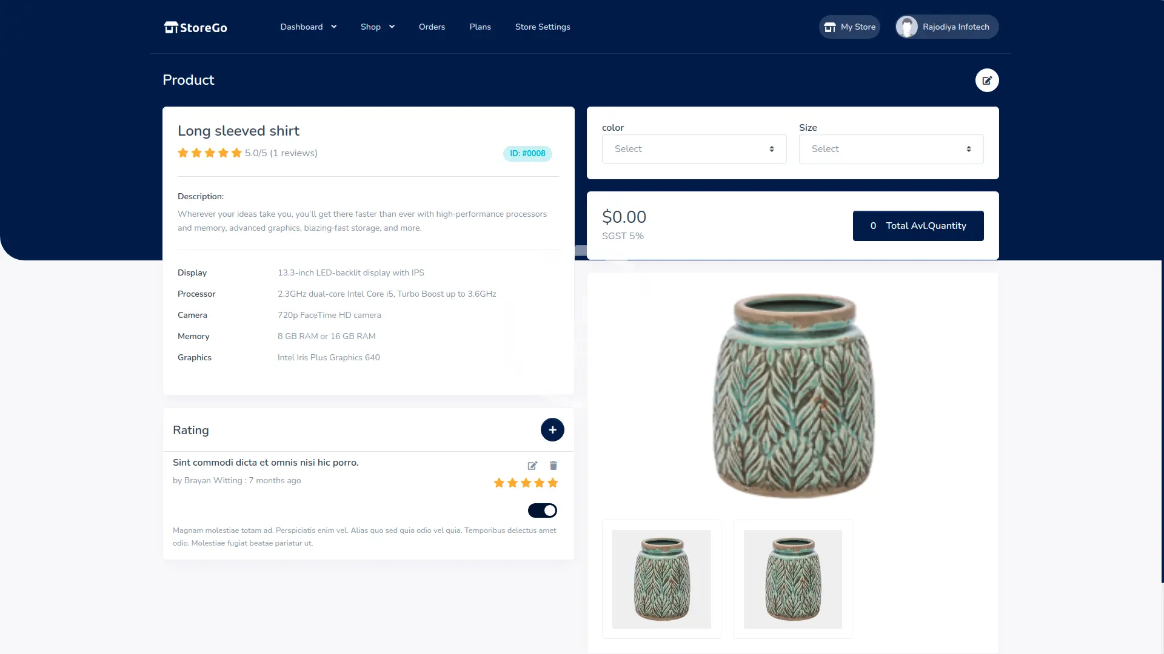
Task: Click the review's five-star rating
Action: [x=526, y=483]
